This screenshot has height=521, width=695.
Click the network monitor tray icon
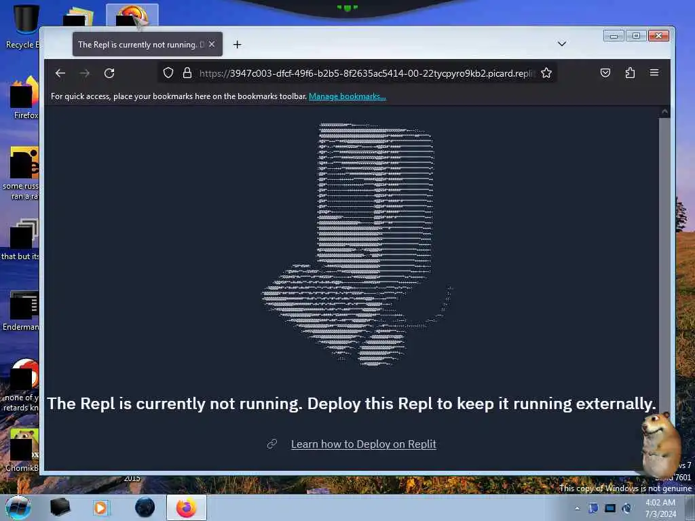(610, 508)
